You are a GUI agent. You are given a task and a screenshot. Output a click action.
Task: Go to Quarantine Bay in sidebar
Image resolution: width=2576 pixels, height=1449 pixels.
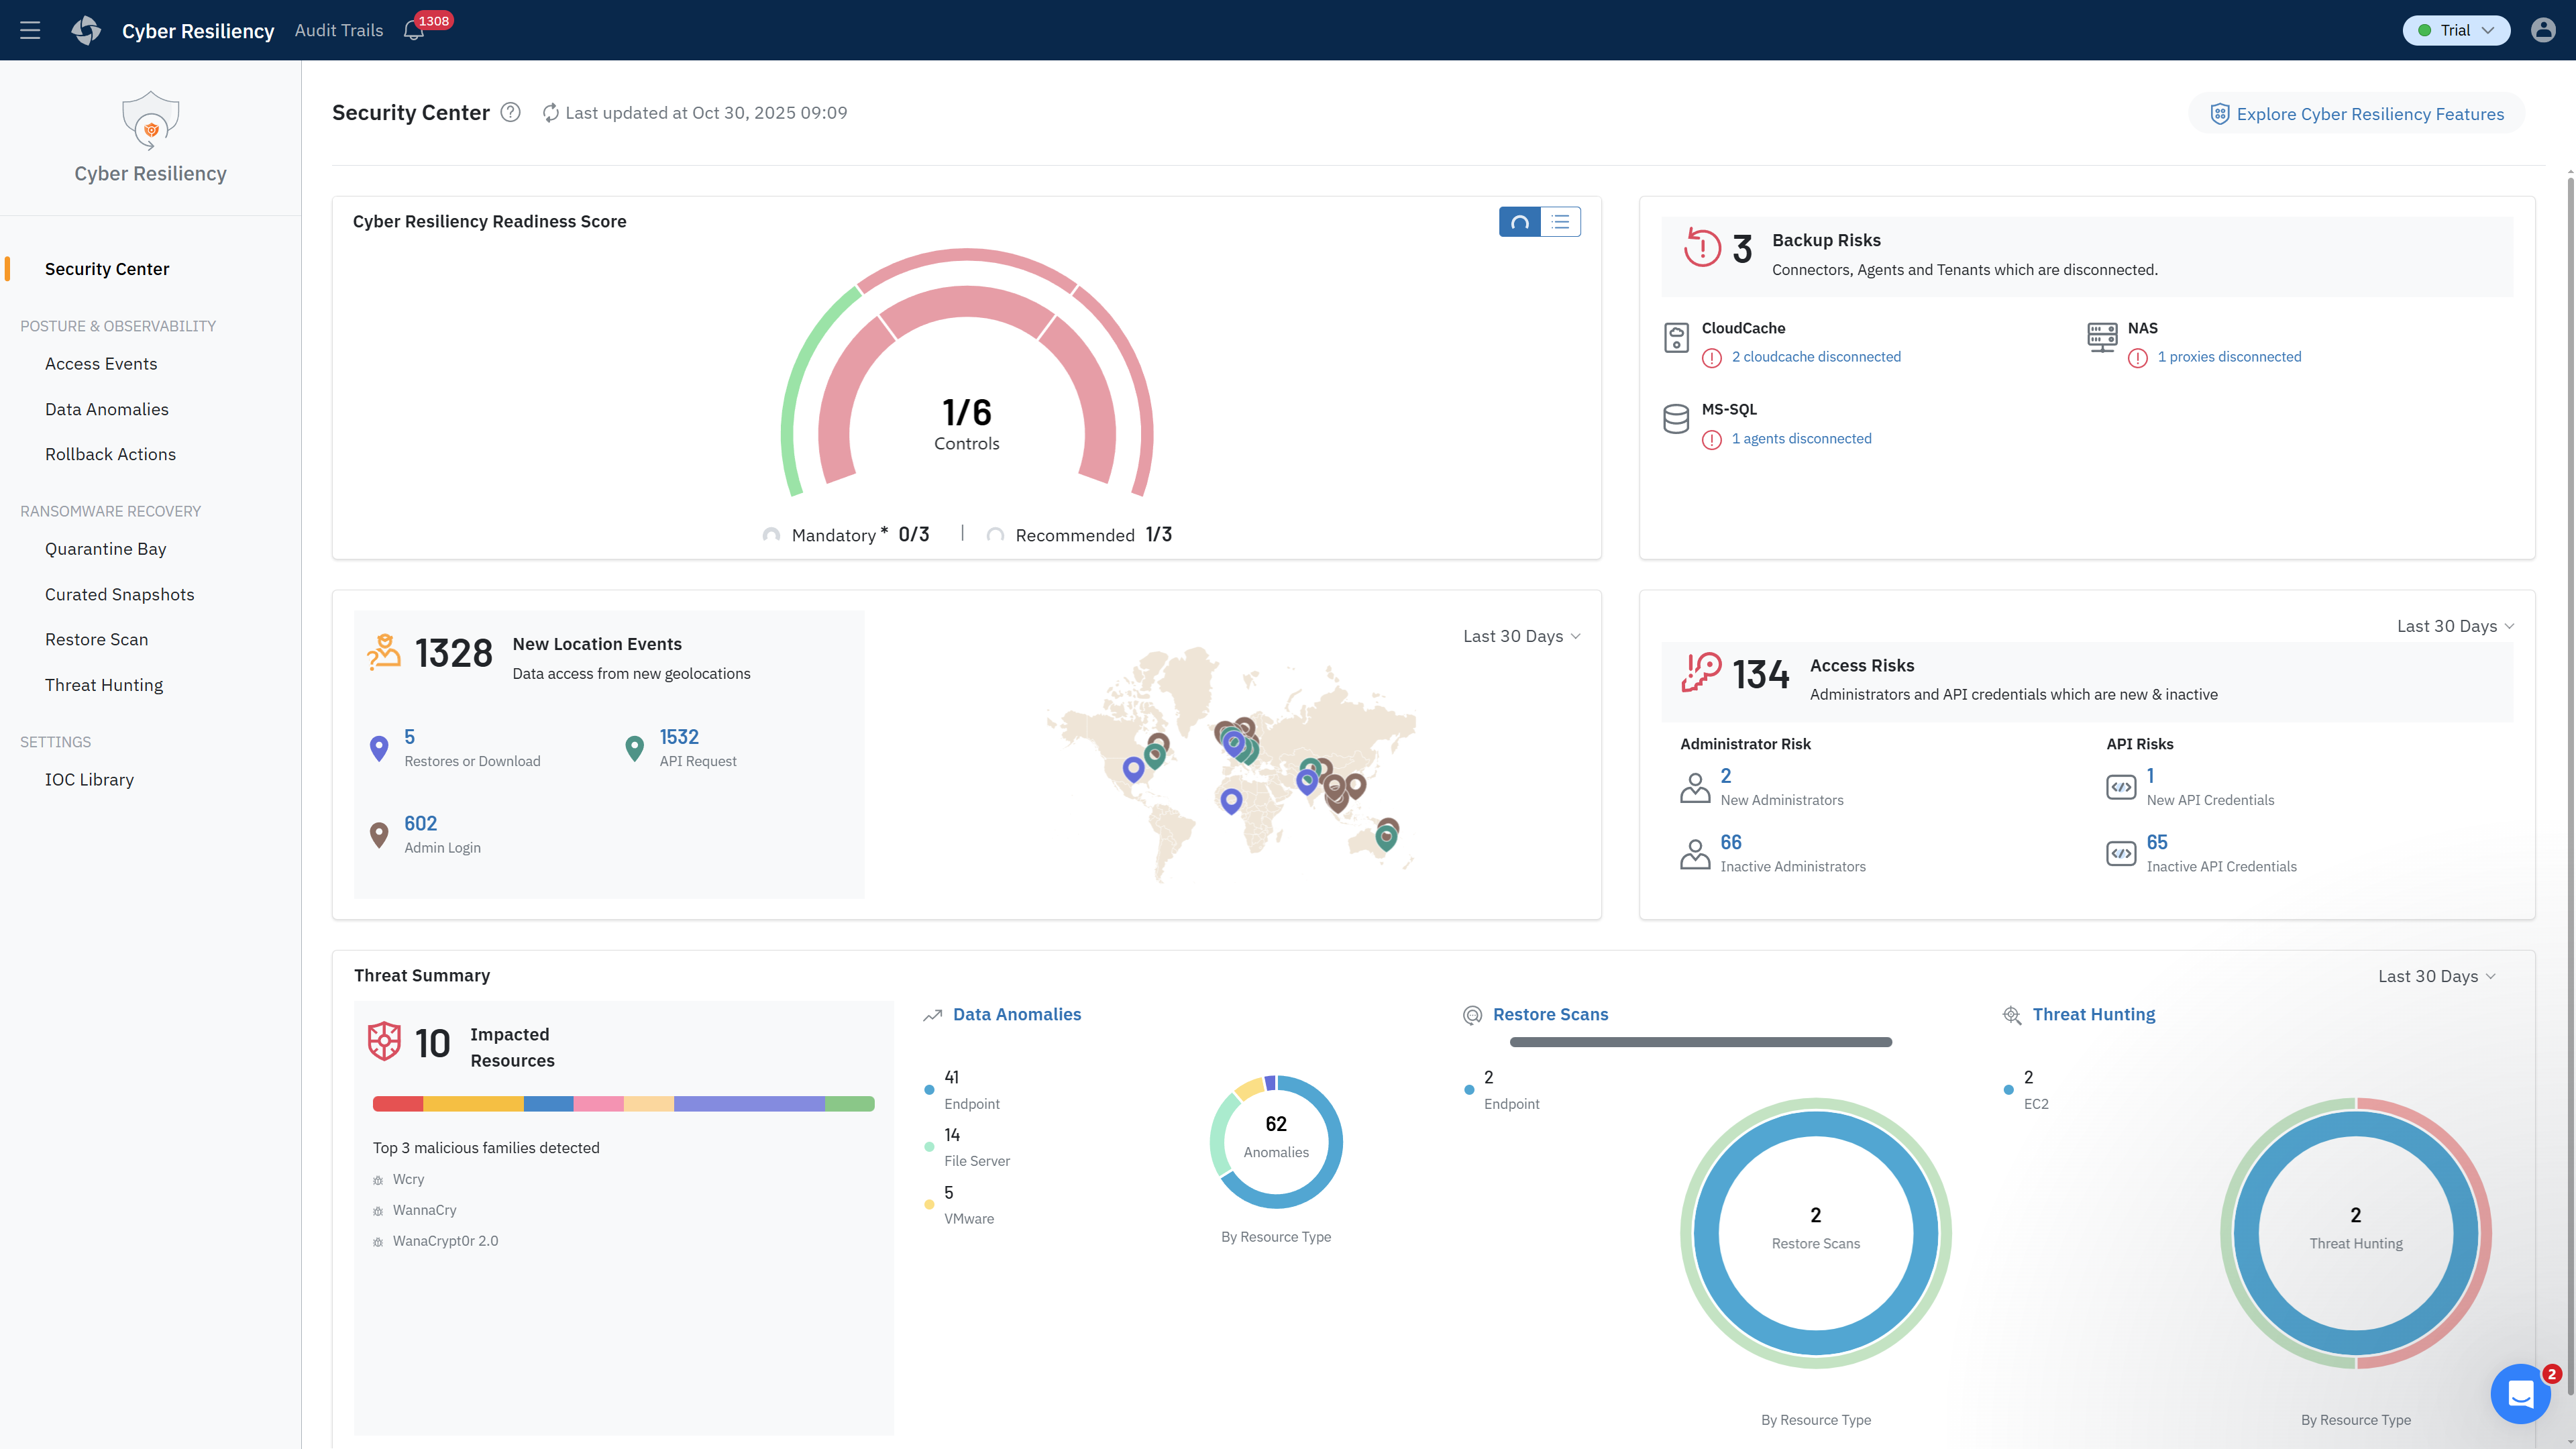click(105, 549)
